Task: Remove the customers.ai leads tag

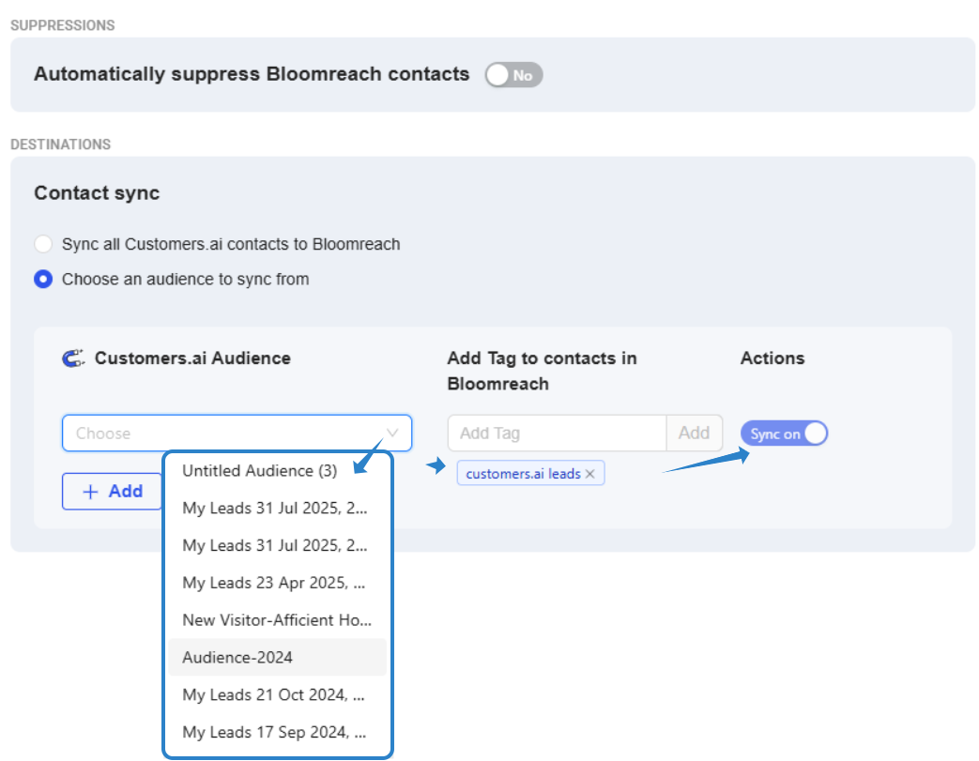Action: point(590,474)
